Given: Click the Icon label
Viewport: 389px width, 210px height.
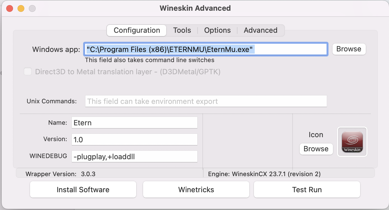Looking at the screenshot, I should click(316, 135).
